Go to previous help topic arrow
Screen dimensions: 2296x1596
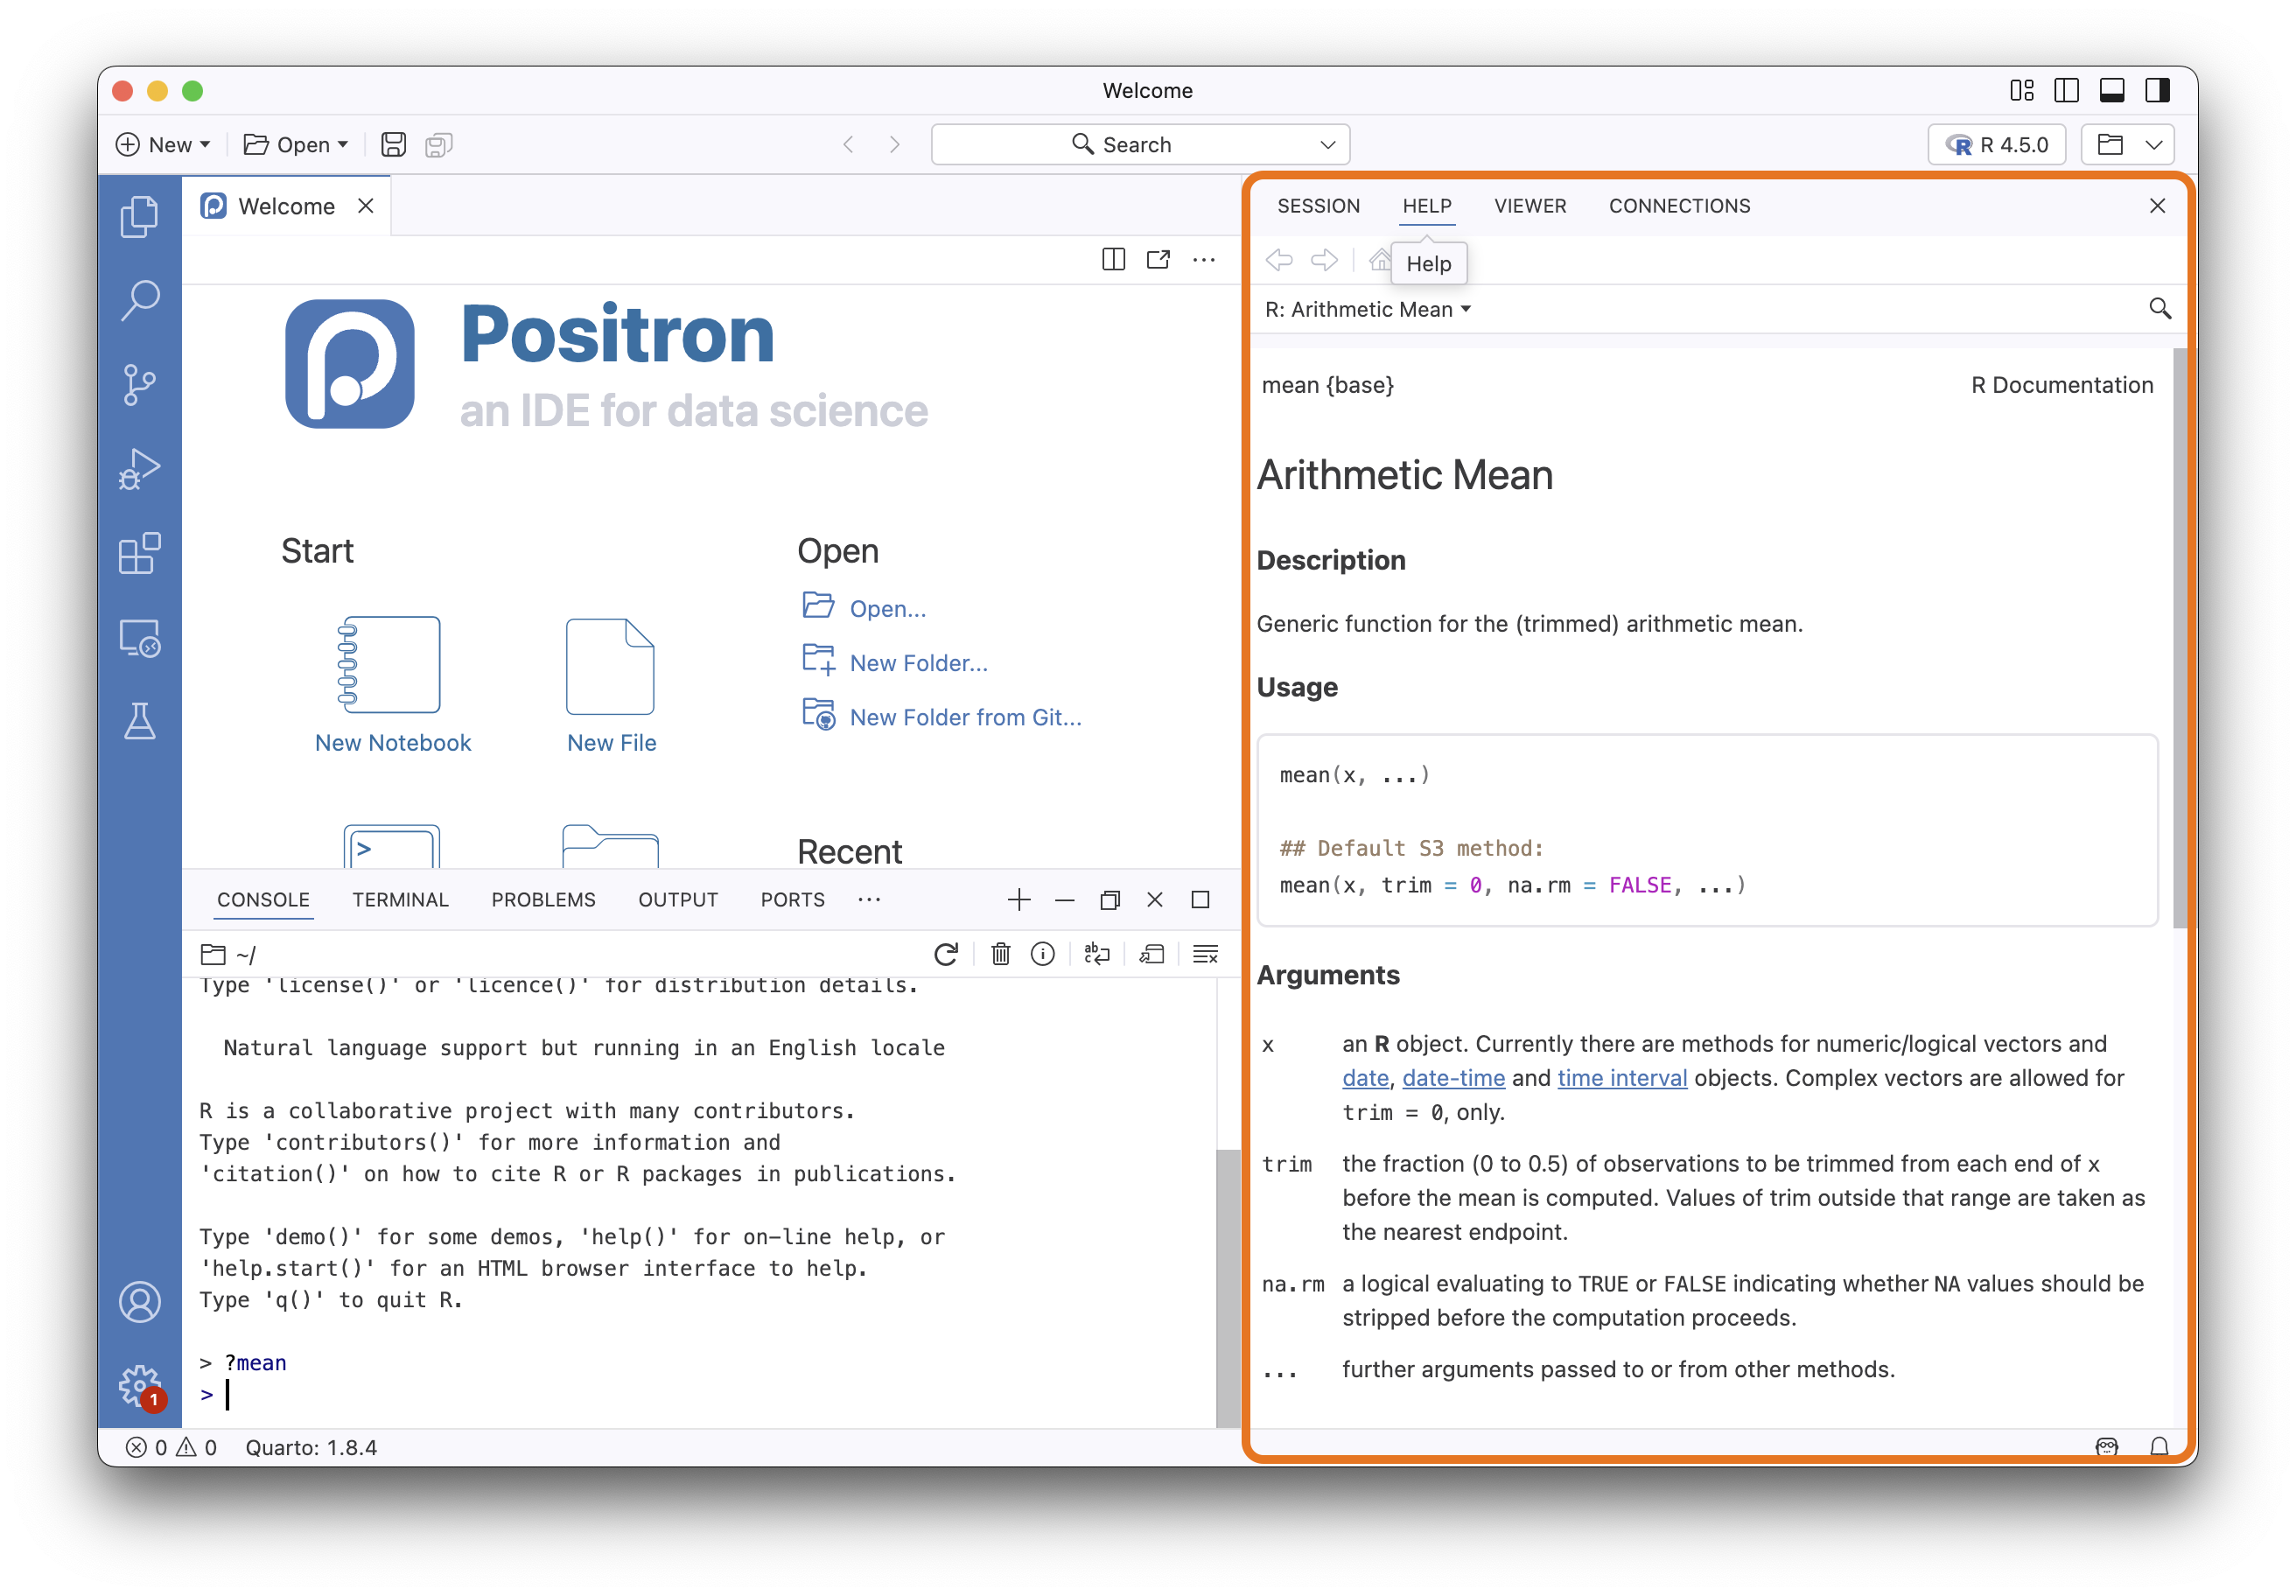tap(1279, 260)
